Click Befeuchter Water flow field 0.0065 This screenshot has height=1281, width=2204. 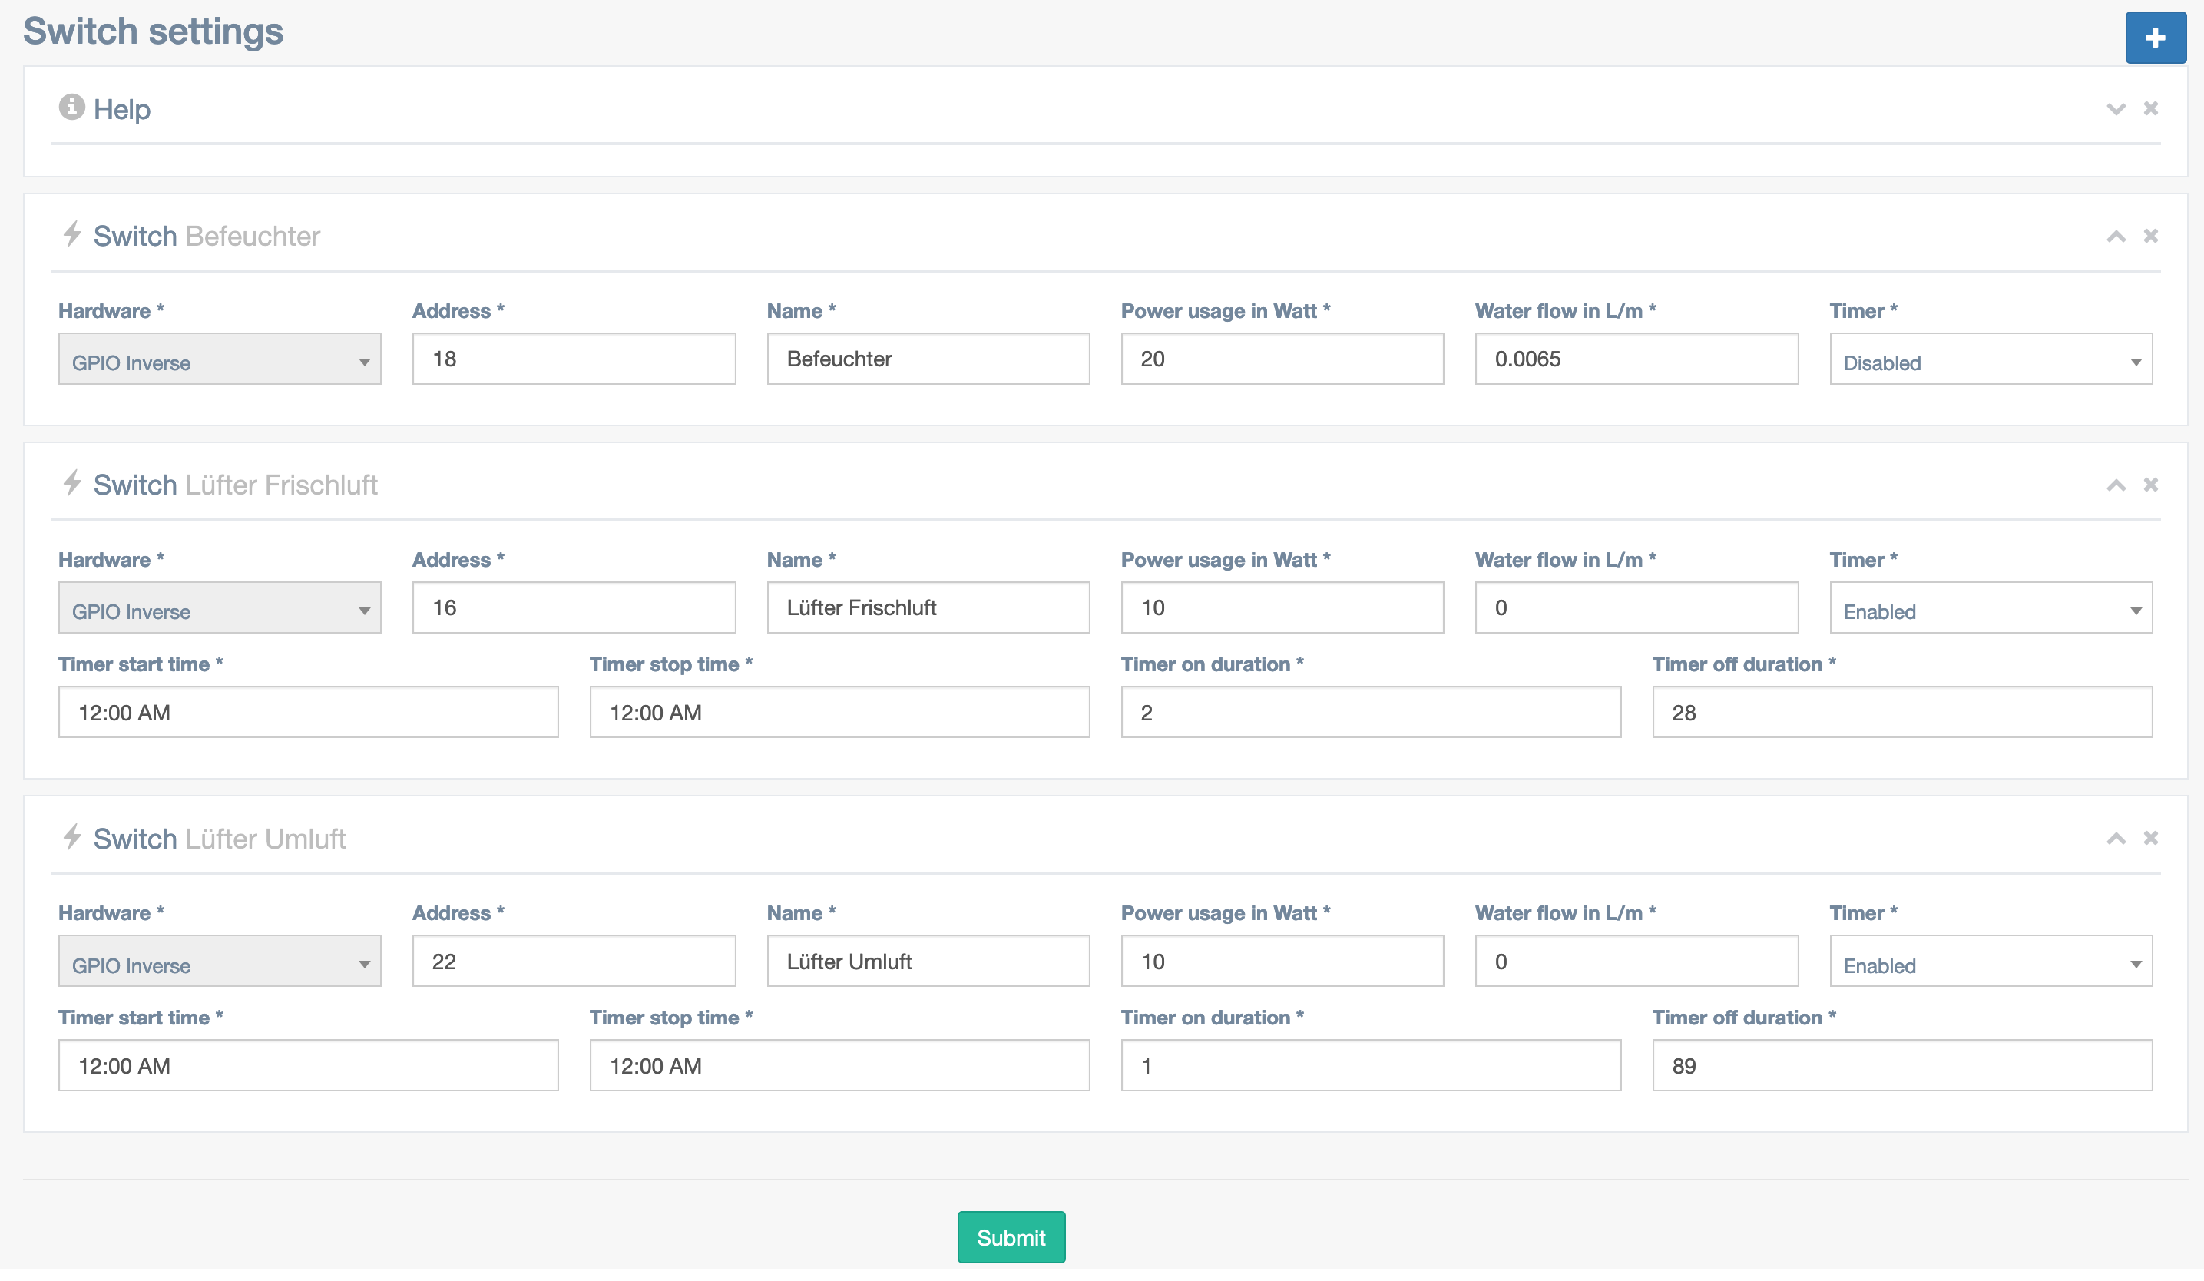click(x=1636, y=359)
